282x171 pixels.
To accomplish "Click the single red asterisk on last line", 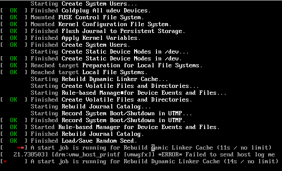I will coord(5,162).
